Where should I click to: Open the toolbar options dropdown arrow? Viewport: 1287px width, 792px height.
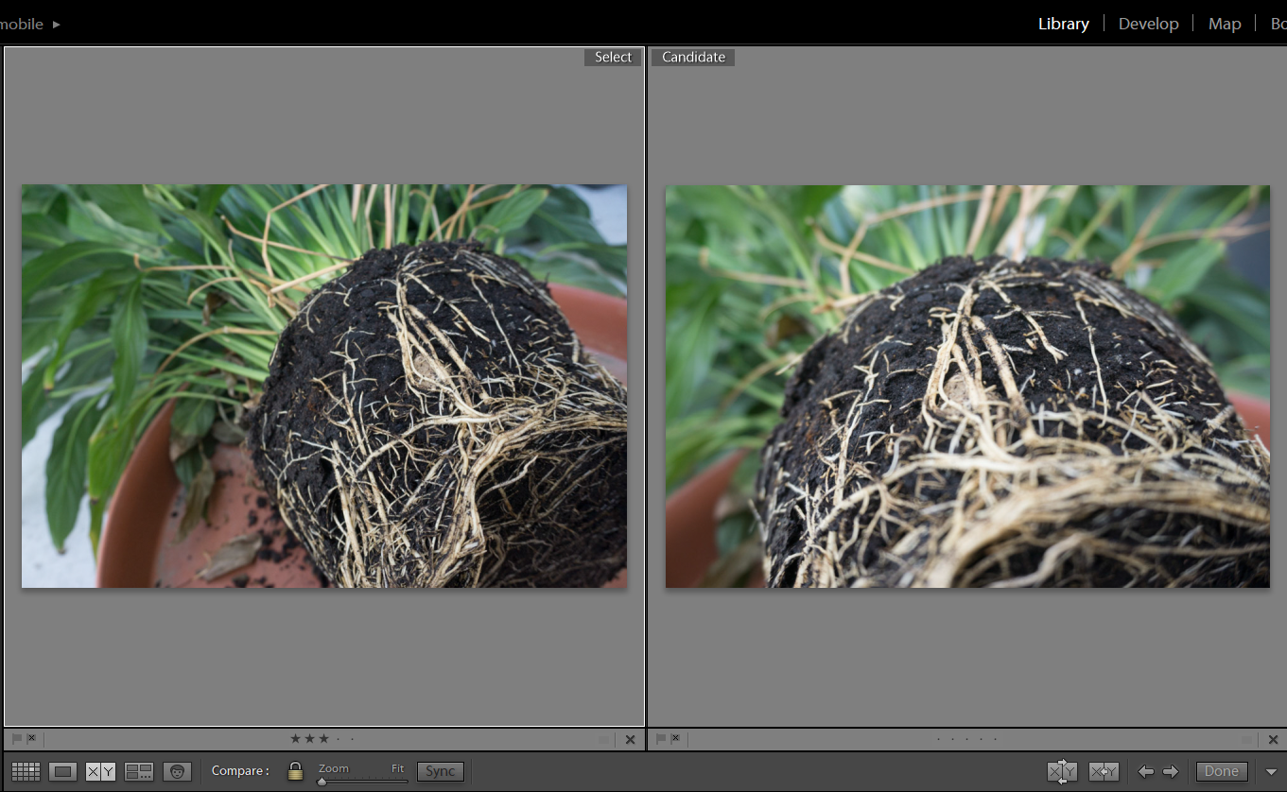1271,771
